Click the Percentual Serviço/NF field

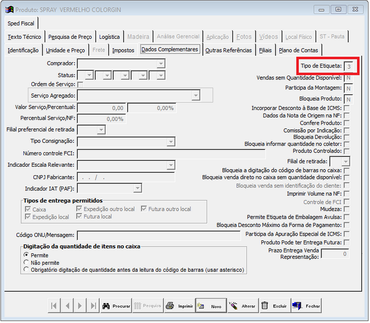(x=101, y=119)
